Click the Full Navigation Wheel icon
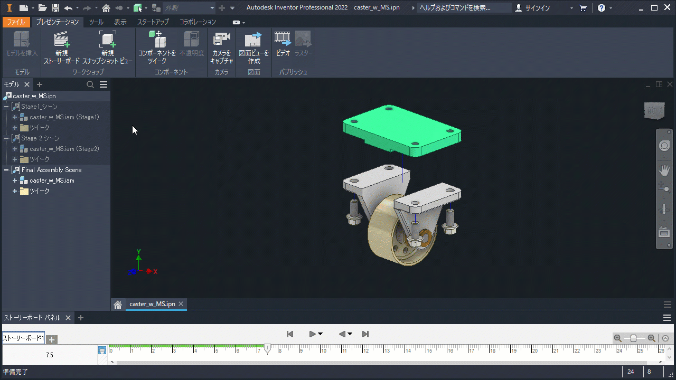Viewport: 676px width, 380px height. pos(664,146)
